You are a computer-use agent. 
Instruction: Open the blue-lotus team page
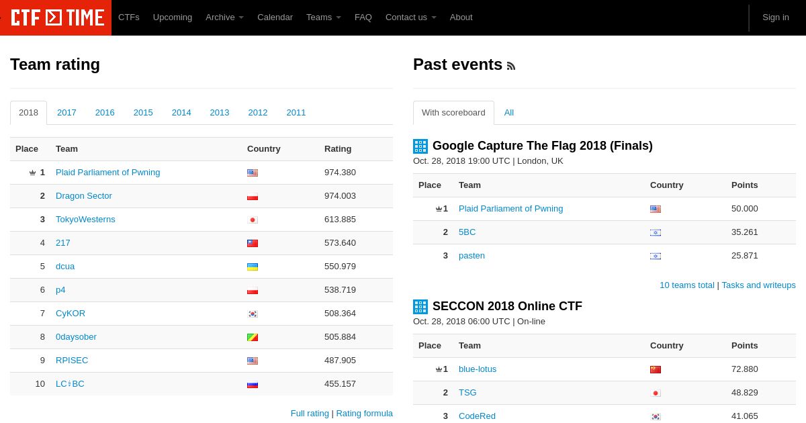coord(478,369)
